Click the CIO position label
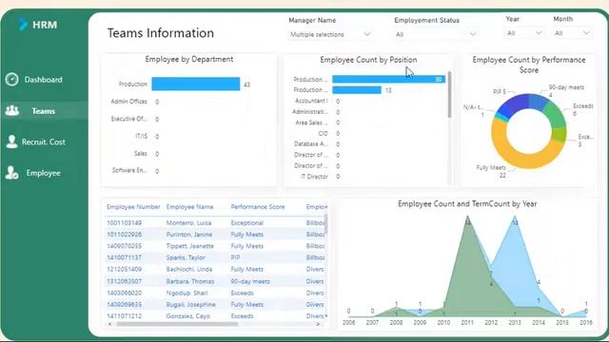This screenshot has width=609, height=342. coord(324,133)
